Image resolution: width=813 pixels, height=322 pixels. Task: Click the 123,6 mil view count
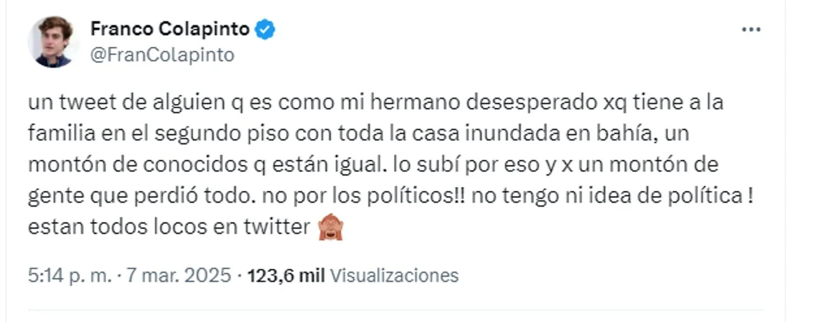tap(286, 275)
